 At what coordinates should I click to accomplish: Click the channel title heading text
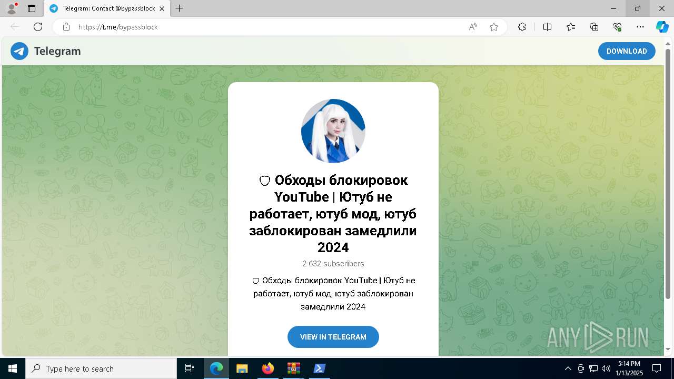(x=333, y=214)
